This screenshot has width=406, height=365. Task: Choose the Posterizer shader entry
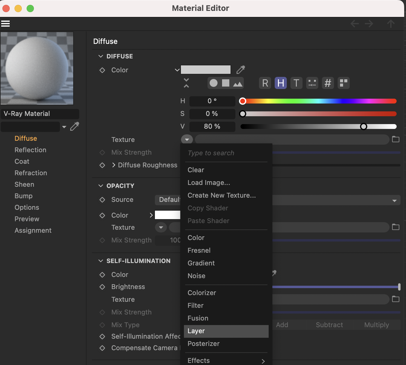click(226, 344)
